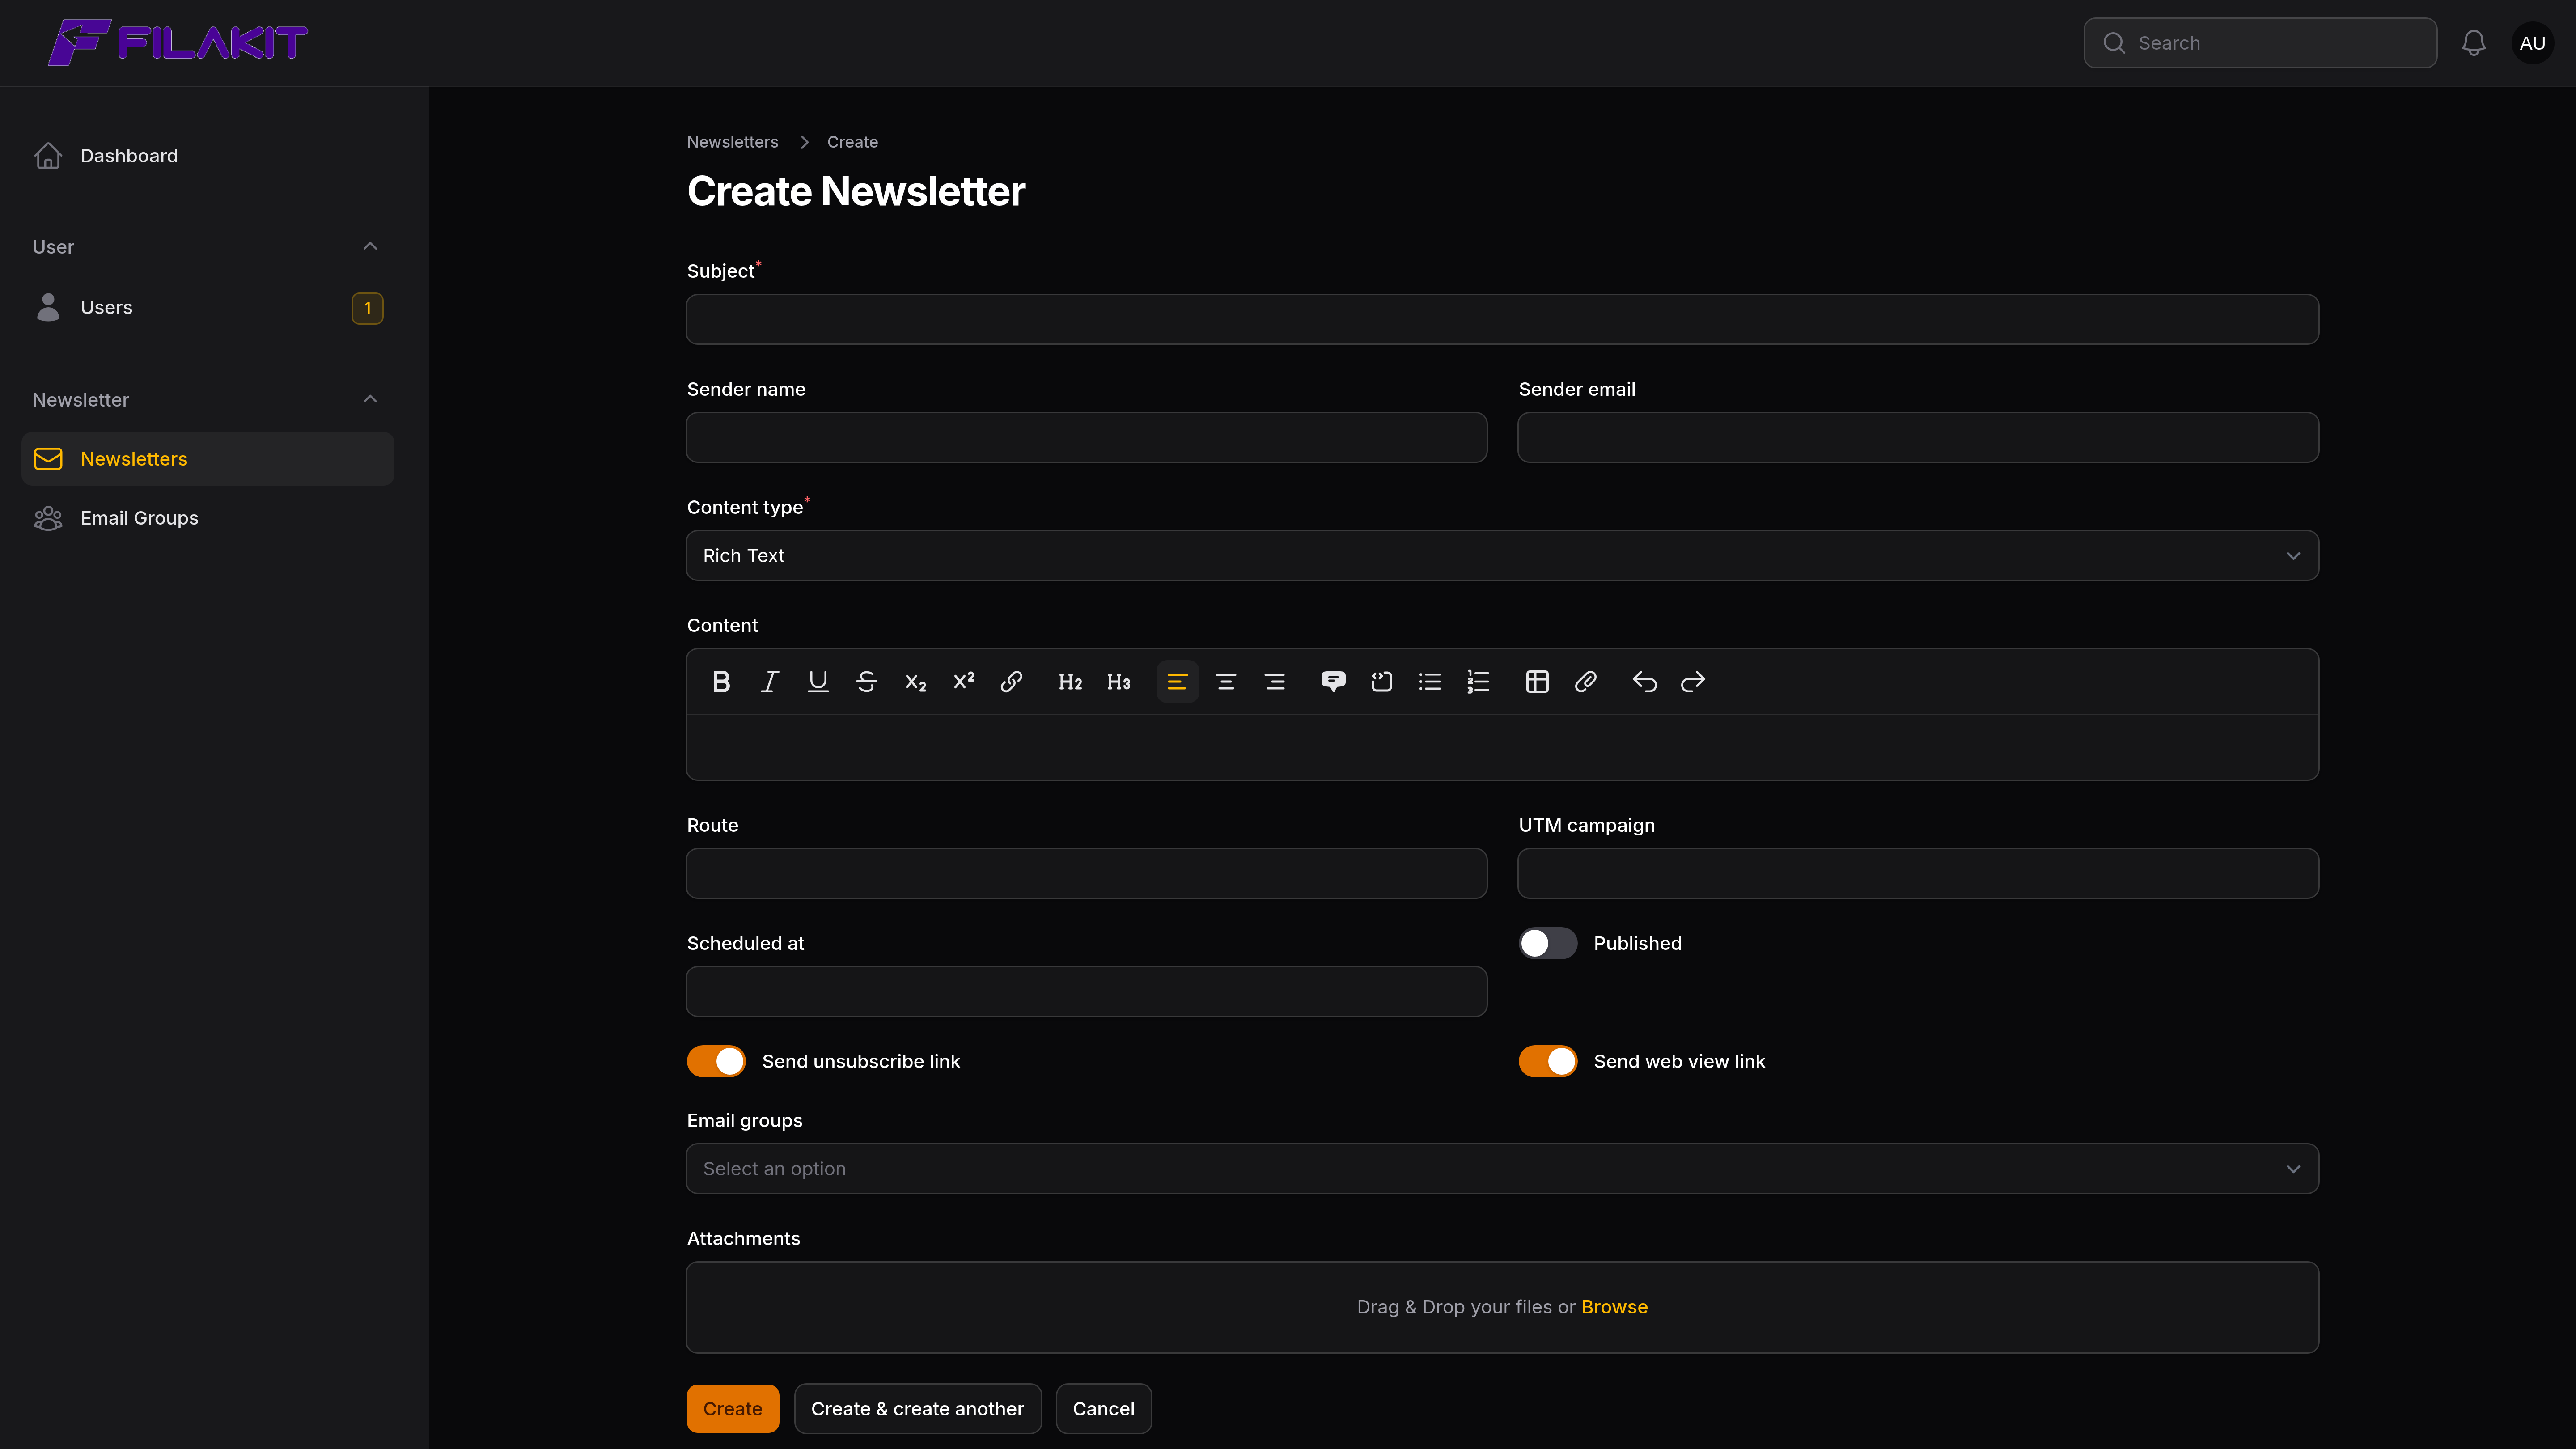This screenshot has height=1449, width=2576.
Task: Insert a table into content
Action: click(1537, 682)
